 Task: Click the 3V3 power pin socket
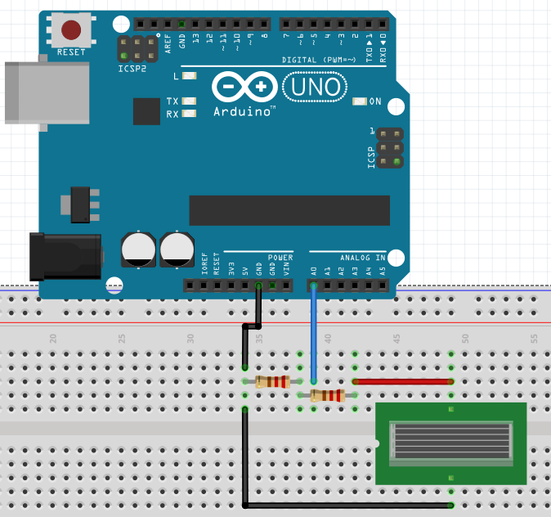coord(231,285)
